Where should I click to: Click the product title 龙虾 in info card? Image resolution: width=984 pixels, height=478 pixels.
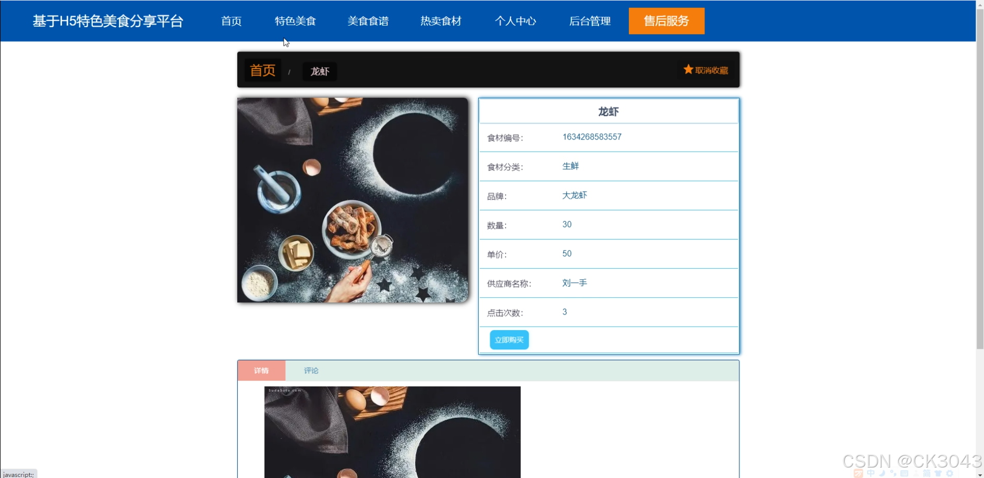[x=609, y=111]
